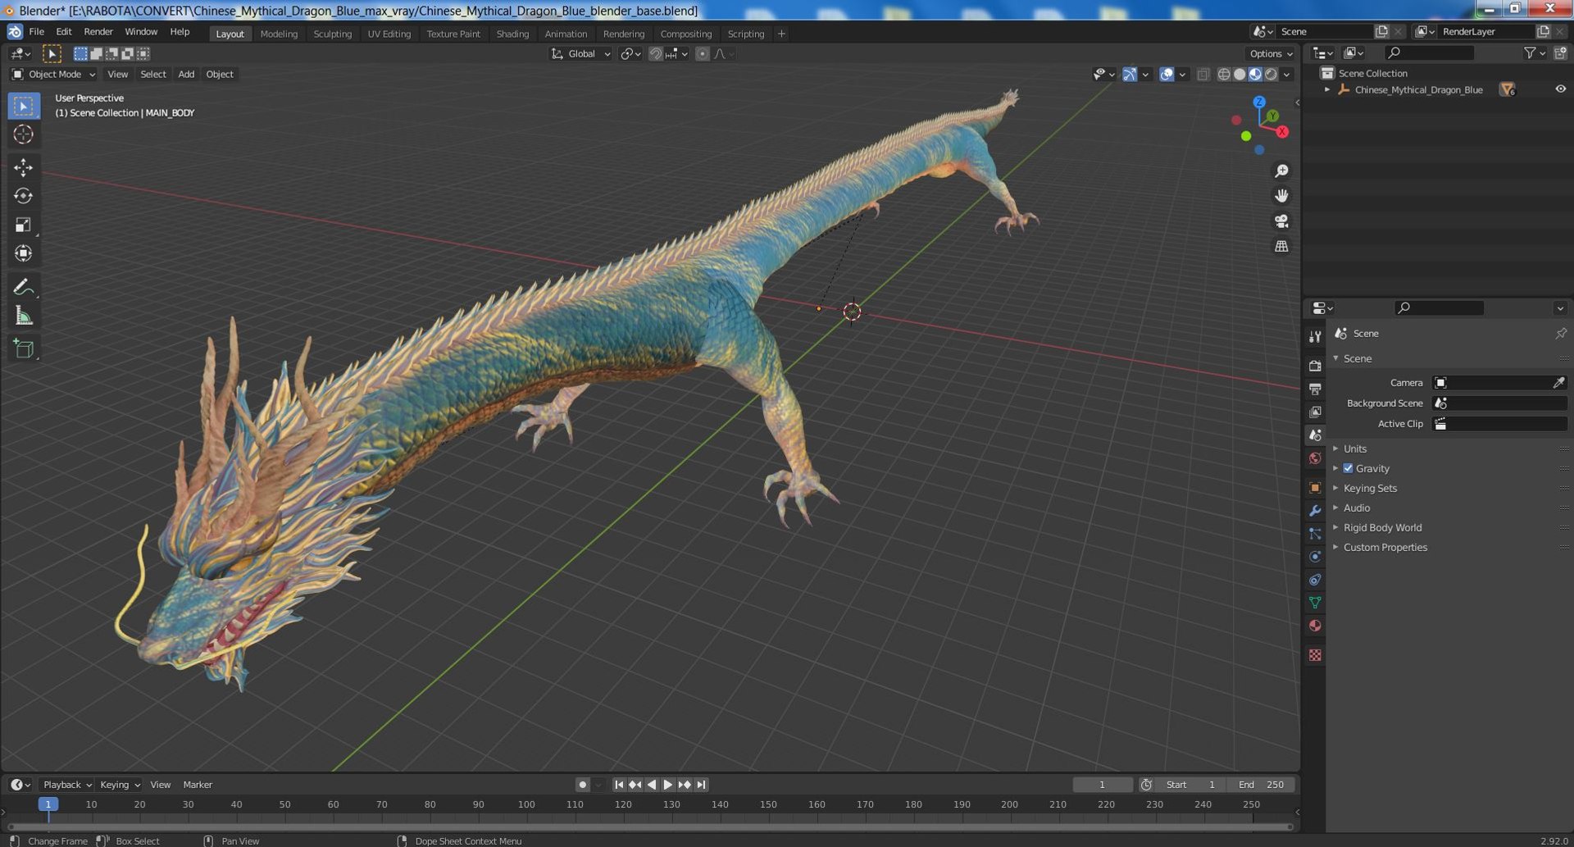
Task: Open the View Layer properties tab icon
Action: click(x=1315, y=412)
